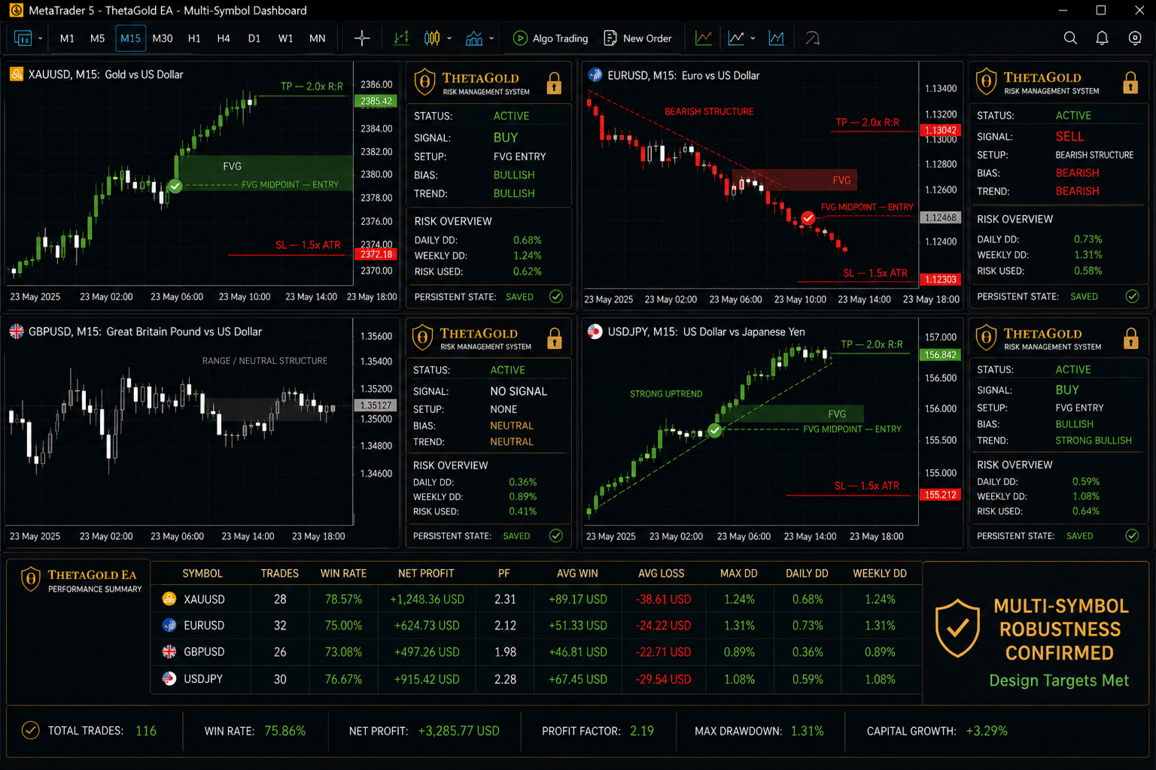
Task: Click the green 156.842 price tag on USDJPY
Action: pos(940,355)
